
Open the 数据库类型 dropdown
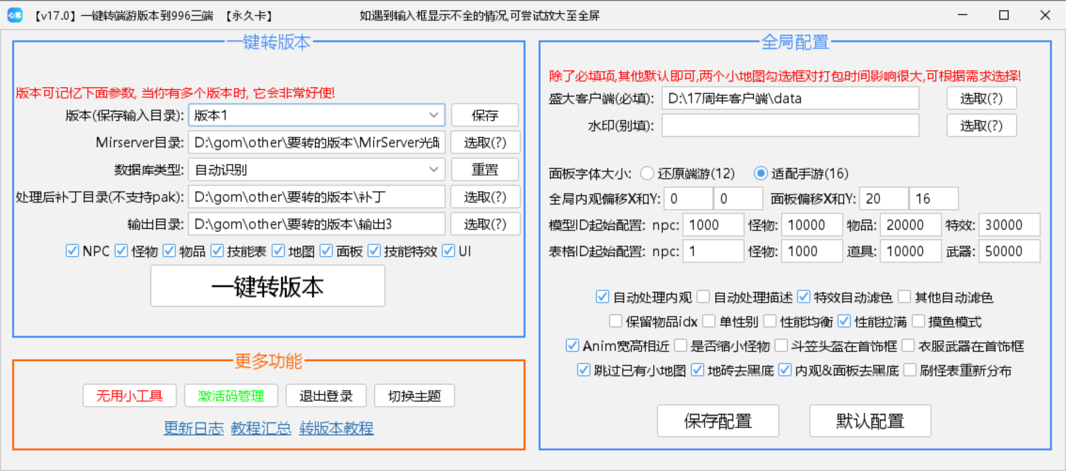point(433,170)
